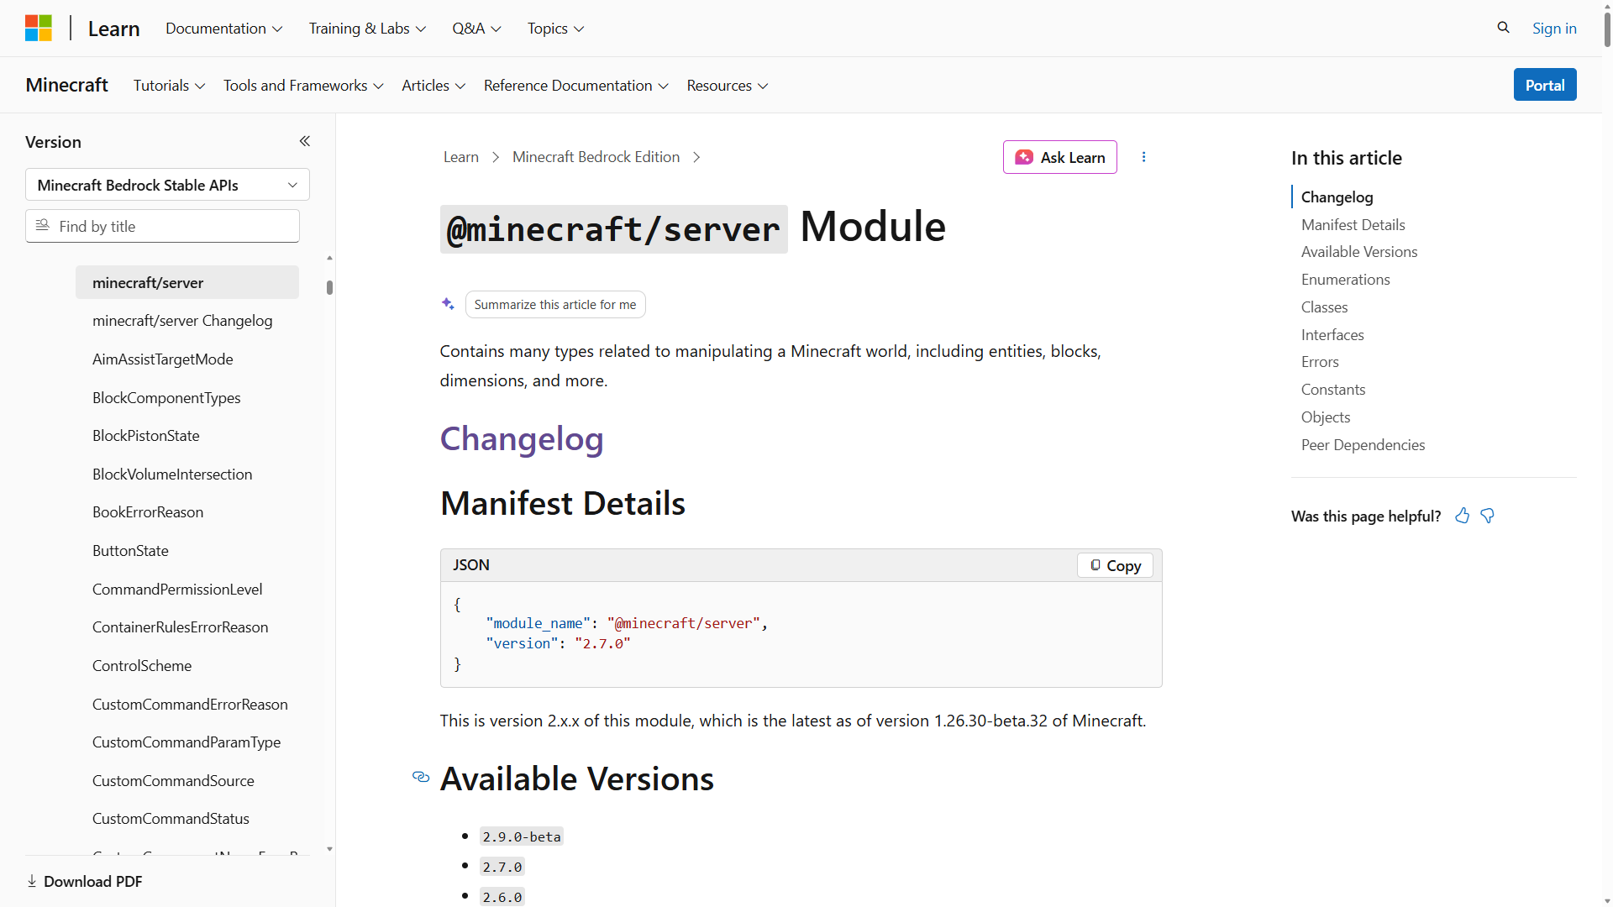Click the sidebar scrollbar thumb
The width and height of the screenshot is (1613, 907).
329,287
